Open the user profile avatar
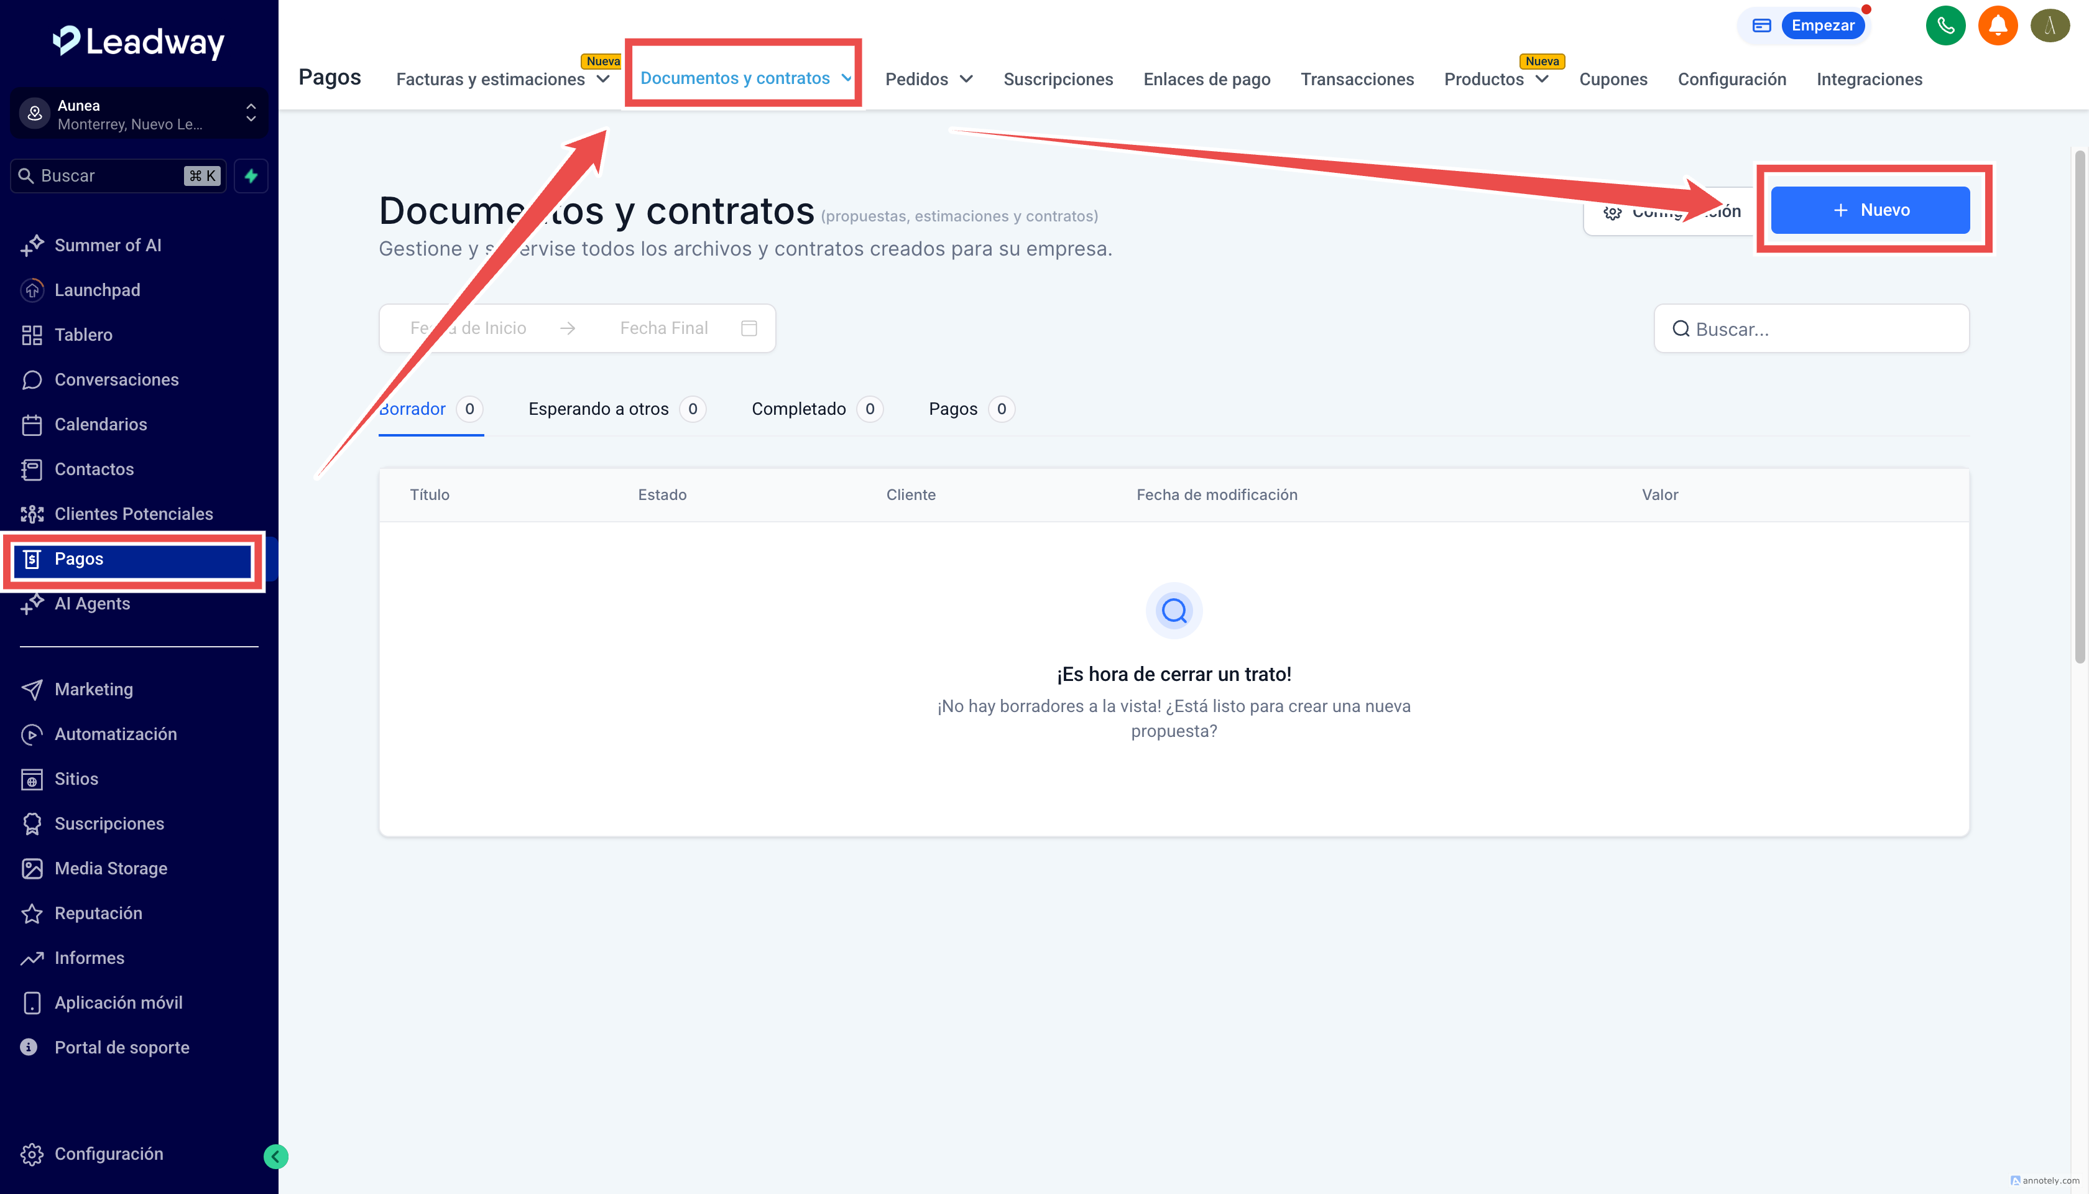The image size is (2089, 1194). click(2050, 25)
